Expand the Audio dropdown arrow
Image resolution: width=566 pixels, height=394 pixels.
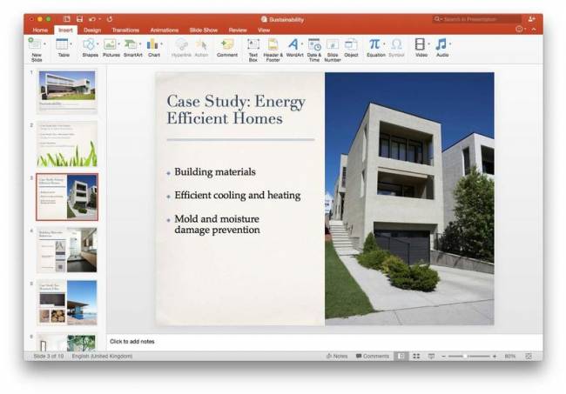(450, 44)
